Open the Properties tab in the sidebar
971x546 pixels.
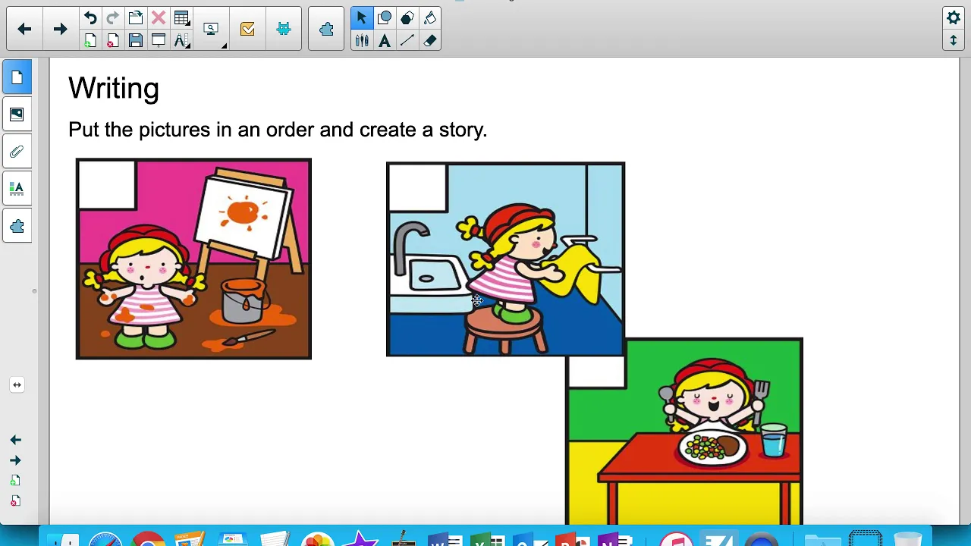pos(17,189)
